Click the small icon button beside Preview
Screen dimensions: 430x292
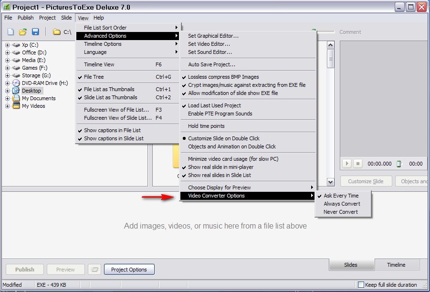pyautogui.click(x=94, y=270)
